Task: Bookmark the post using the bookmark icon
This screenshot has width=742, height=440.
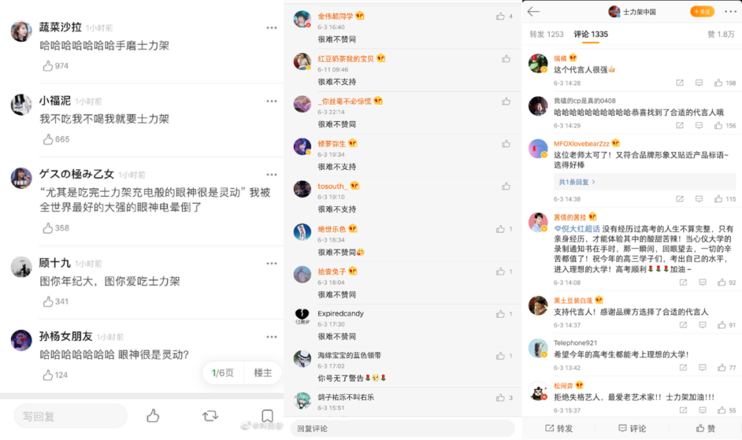Action: [x=267, y=416]
